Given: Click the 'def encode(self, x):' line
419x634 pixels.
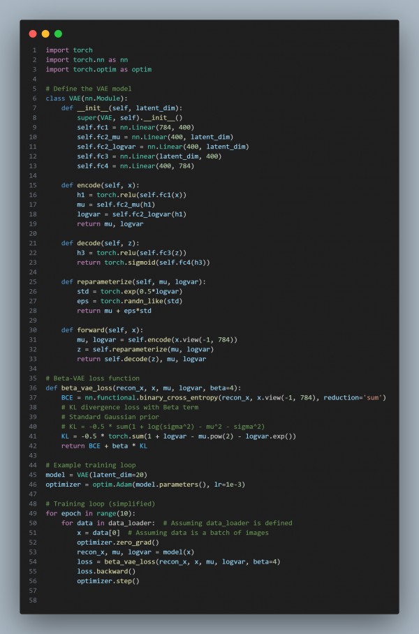Looking at the screenshot, I should pos(101,185).
